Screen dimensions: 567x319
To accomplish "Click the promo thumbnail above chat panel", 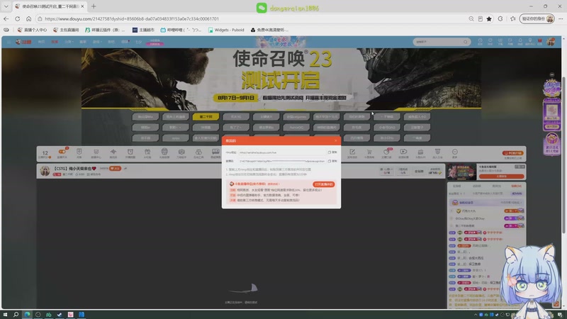I will coord(462,172).
